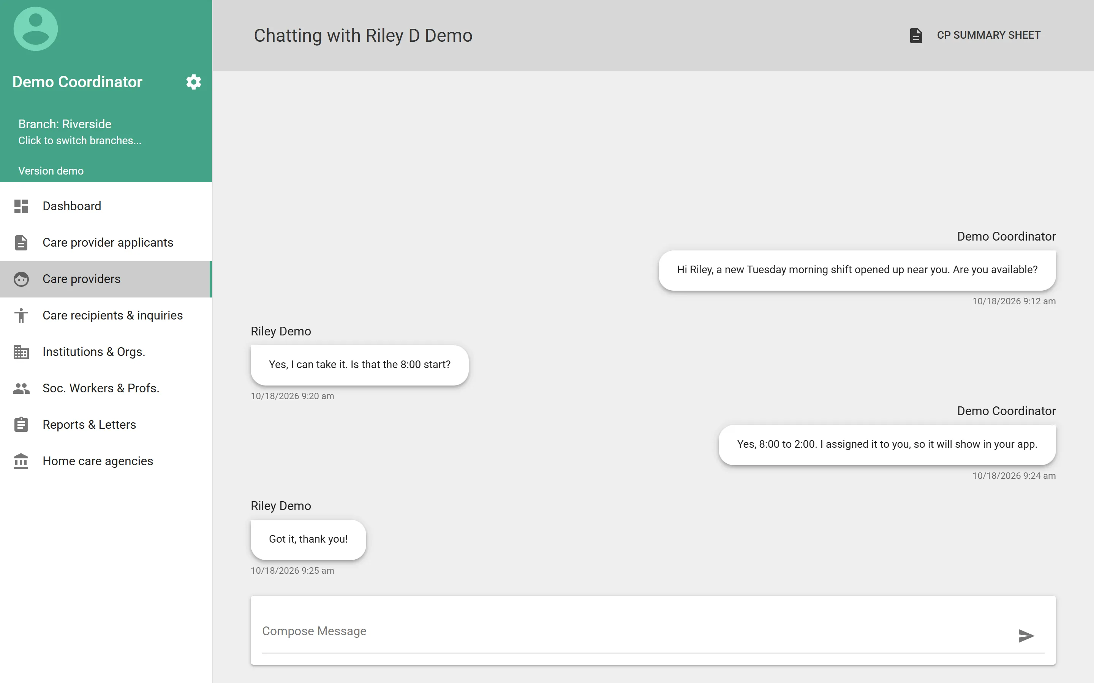The image size is (1094, 683).
Task: Open Care recipients & inquiries
Action: click(106, 315)
